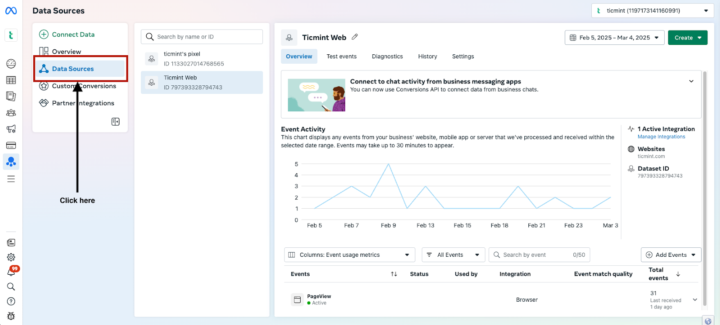Focus the Search by name or ID field
This screenshot has height=325, width=720.
202,37
